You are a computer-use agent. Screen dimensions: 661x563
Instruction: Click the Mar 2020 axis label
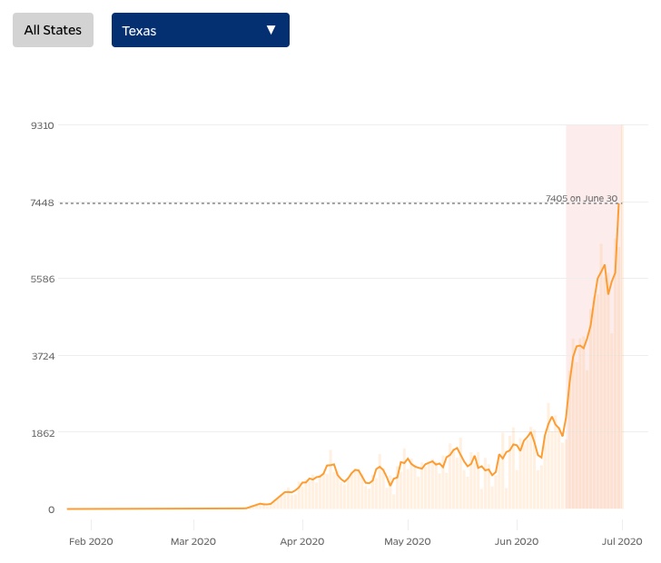(x=193, y=541)
